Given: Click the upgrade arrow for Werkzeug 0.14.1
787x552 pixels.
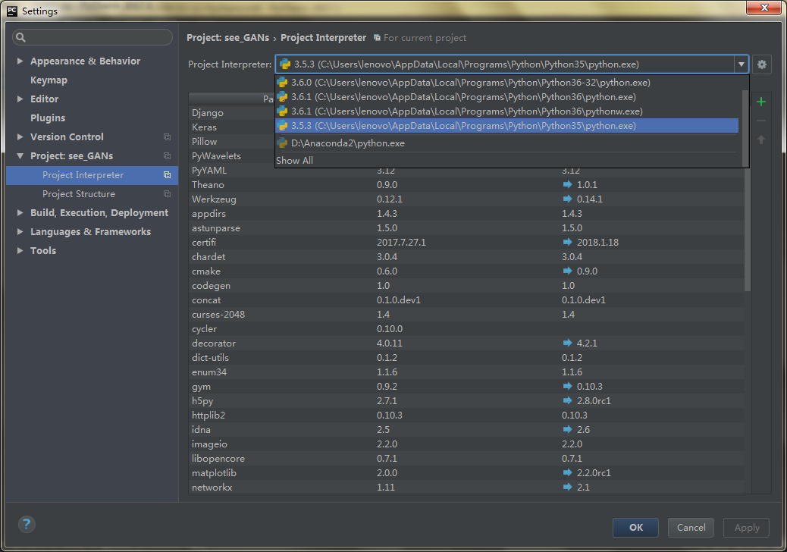Looking at the screenshot, I should point(568,199).
